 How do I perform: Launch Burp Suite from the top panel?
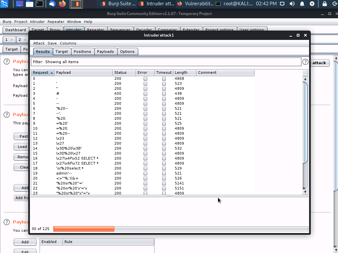point(76,4)
